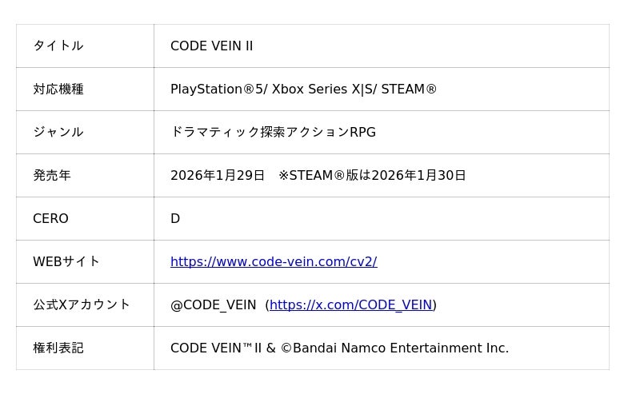
Task: Click the ※STEAM®版は2026年1月30日 note
Action: tap(372, 176)
